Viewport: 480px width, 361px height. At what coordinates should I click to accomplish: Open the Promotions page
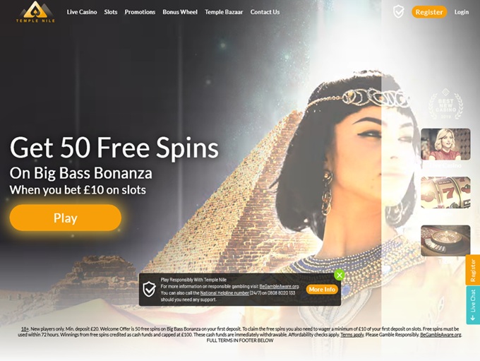coord(140,12)
